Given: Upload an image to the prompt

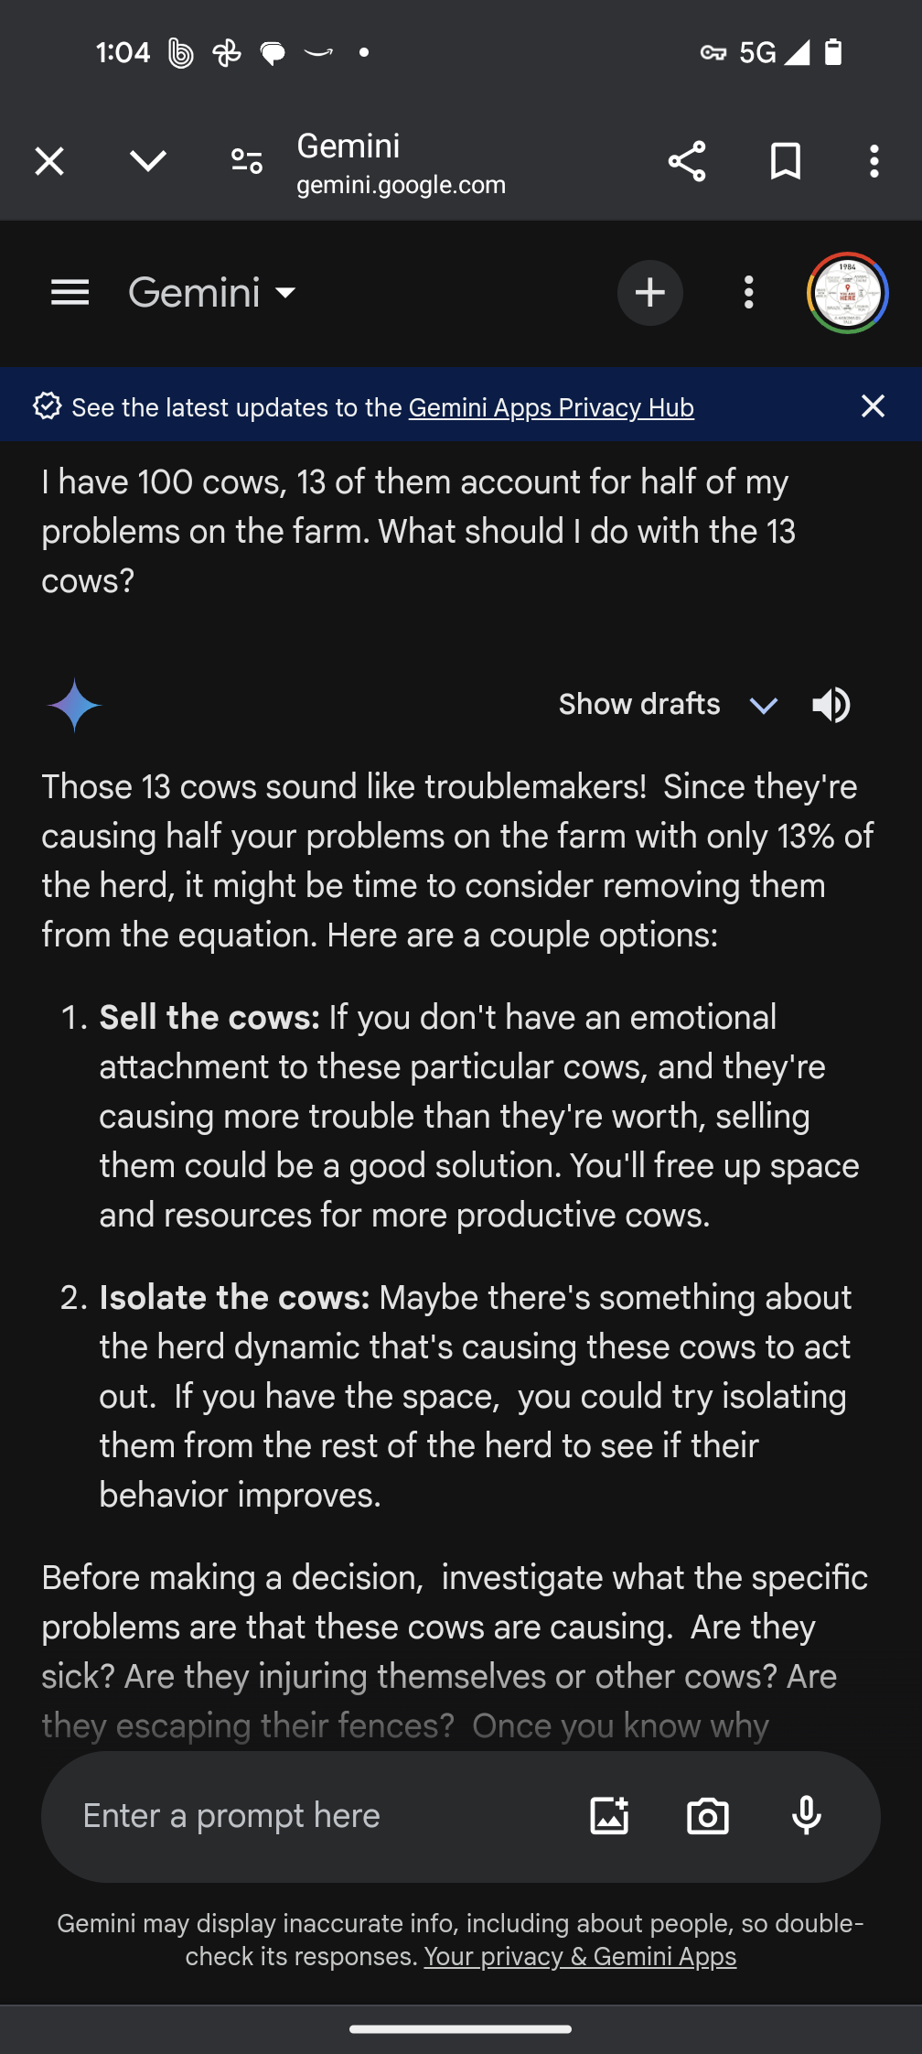Looking at the screenshot, I should (x=609, y=1816).
